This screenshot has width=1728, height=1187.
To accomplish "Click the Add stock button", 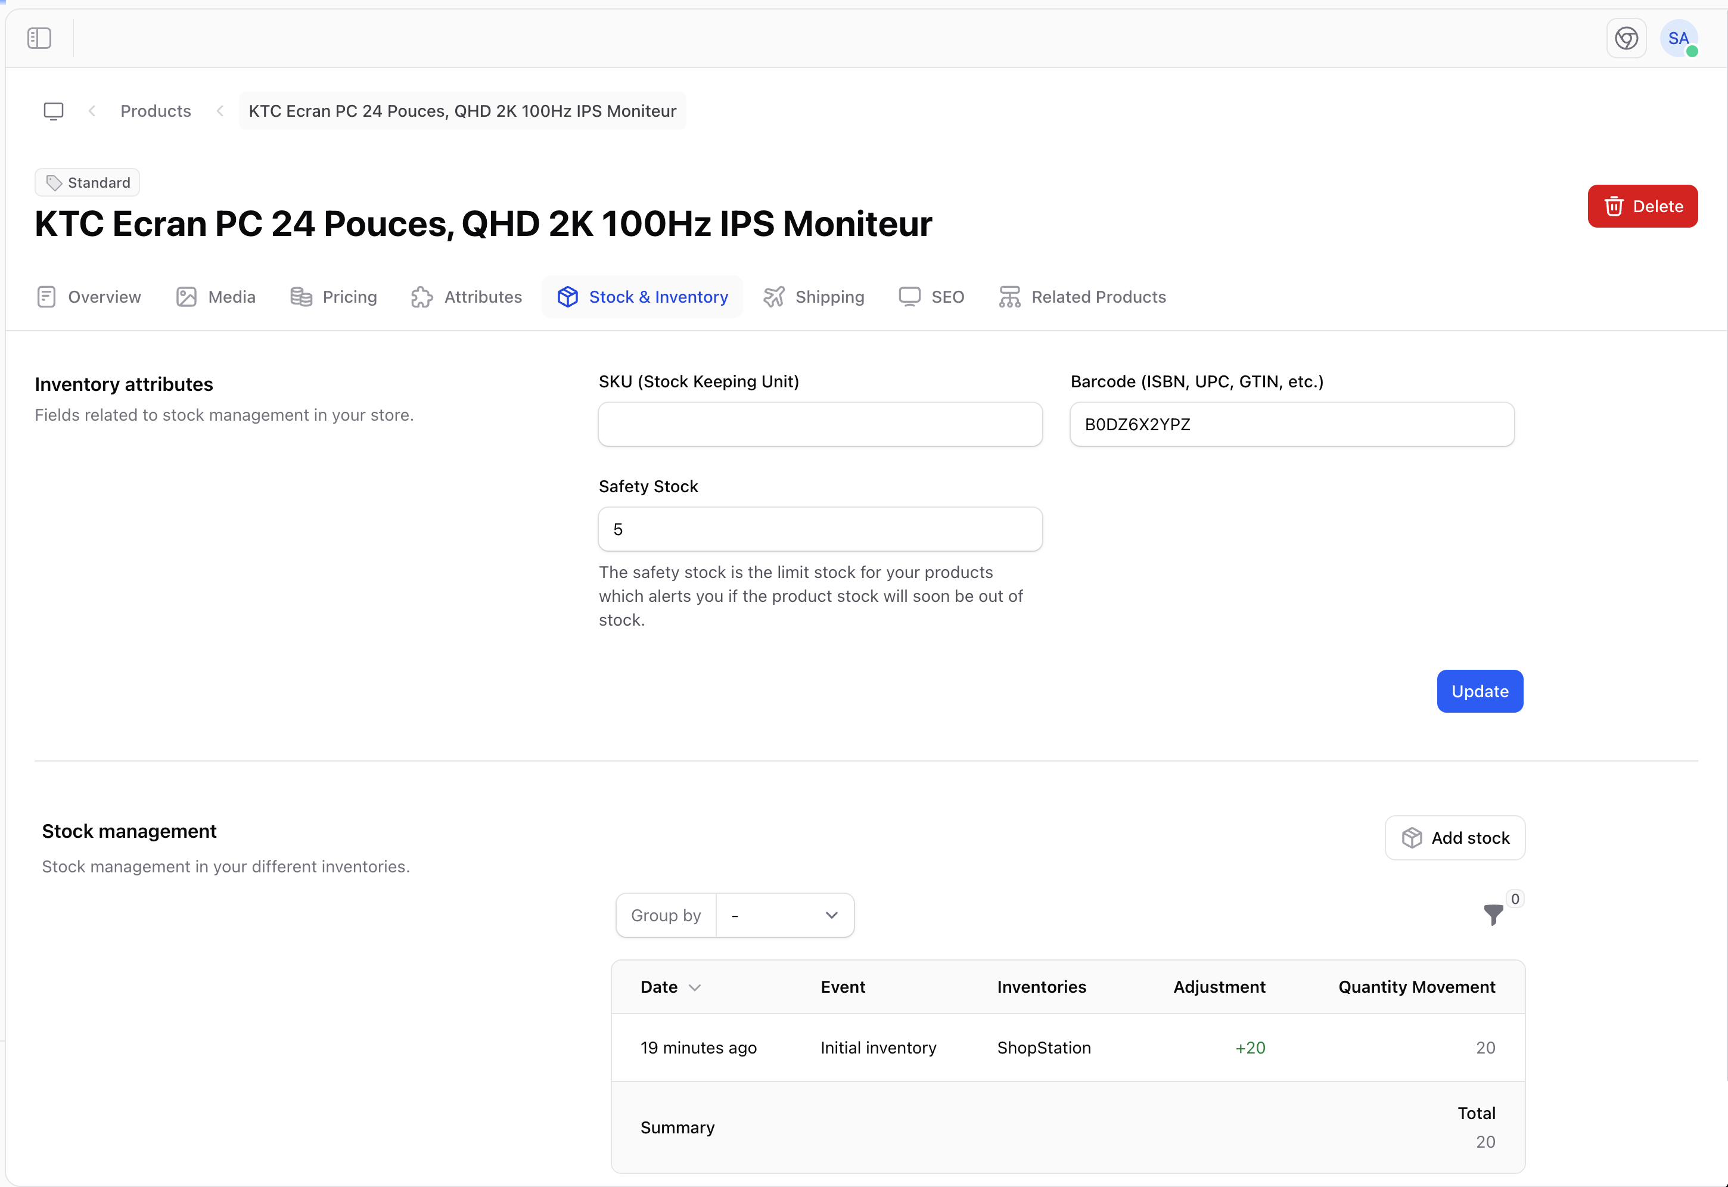I will [1455, 838].
